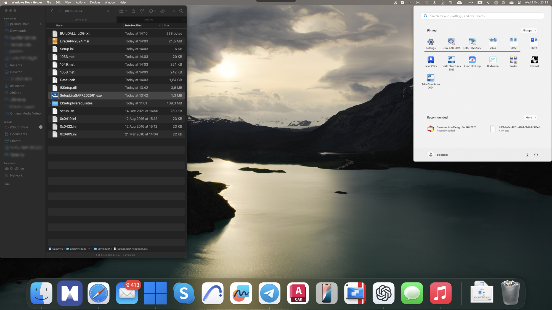Viewport: 552px width, 310px height.
Task: Click the Tags icon in Finder toolbar
Action: 142,11
